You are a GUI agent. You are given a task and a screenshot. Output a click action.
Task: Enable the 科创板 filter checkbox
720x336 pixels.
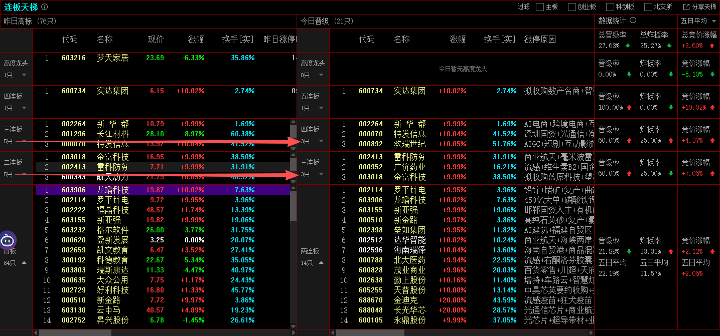click(x=610, y=7)
